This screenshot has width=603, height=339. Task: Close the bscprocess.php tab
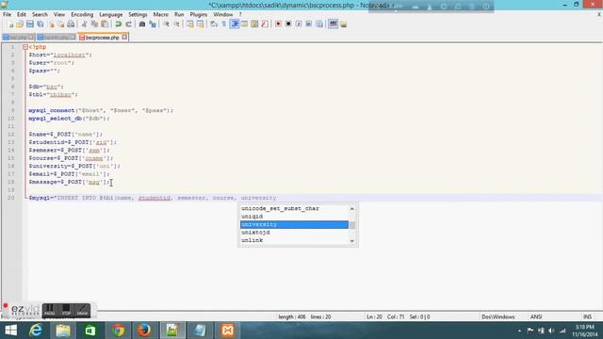[124, 38]
